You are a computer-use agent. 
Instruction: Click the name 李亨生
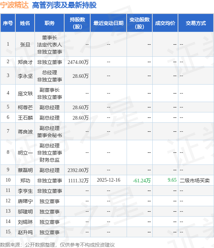pos(25,191)
